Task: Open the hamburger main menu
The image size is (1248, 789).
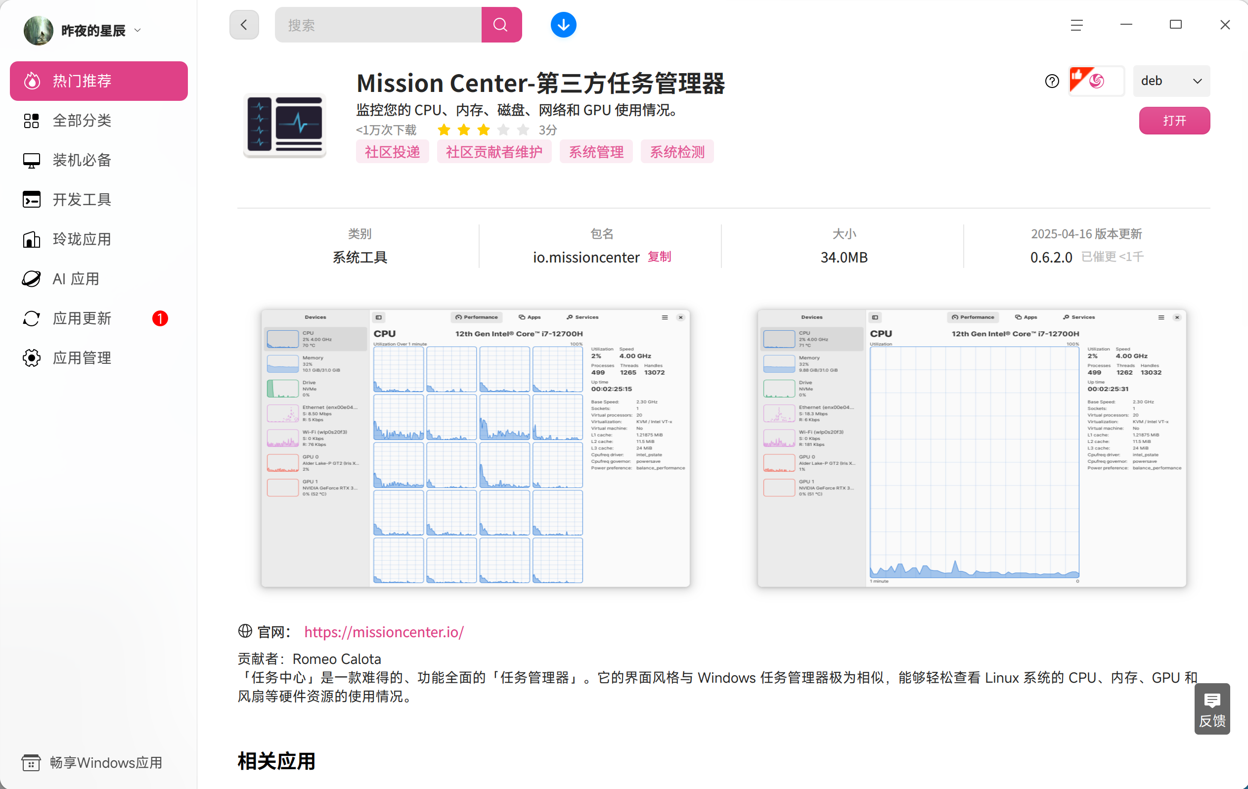Action: (x=1076, y=25)
